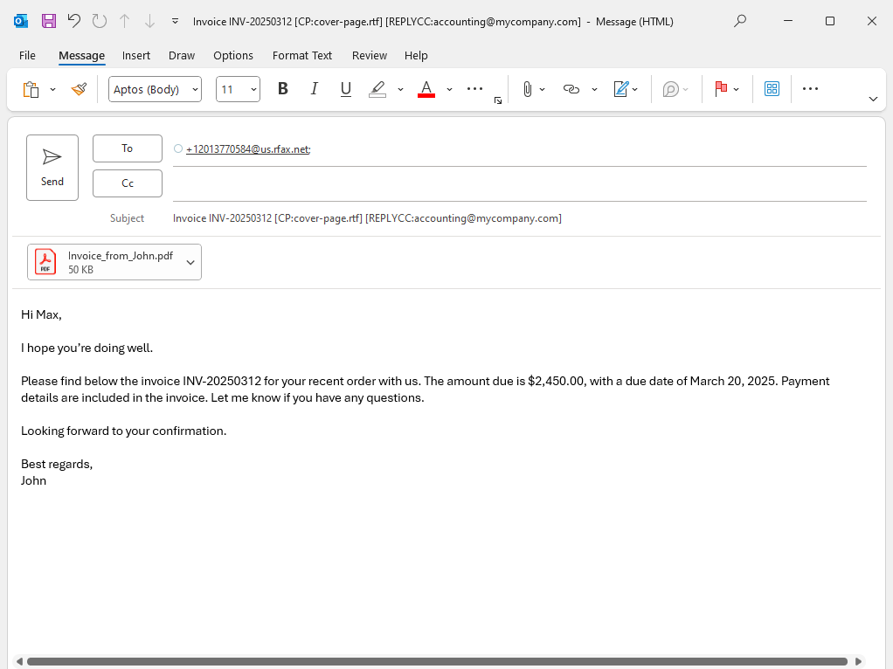Expand the Invoice_from_John.pdf attachment dropdown arrow
This screenshot has width=893, height=669.
pyautogui.click(x=190, y=263)
